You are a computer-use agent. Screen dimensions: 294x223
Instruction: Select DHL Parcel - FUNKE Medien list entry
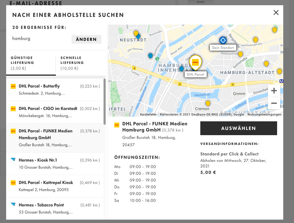coord(55,138)
